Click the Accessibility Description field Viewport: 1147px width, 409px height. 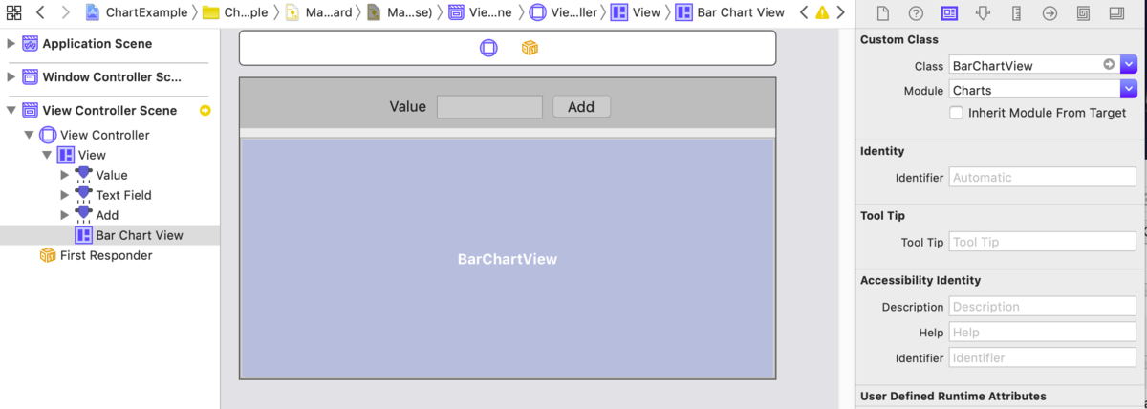(1043, 307)
